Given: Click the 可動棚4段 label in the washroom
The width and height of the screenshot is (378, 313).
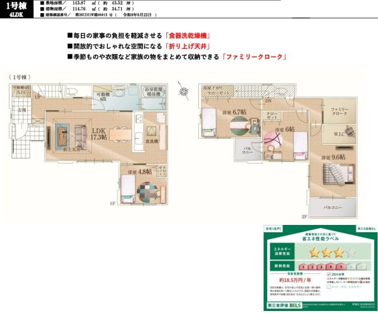Looking at the screenshot, I should (x=103, y=97).
